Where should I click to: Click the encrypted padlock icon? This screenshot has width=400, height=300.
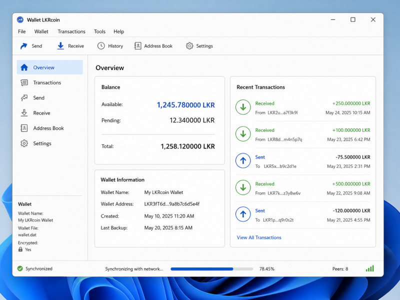click(20, 249)
